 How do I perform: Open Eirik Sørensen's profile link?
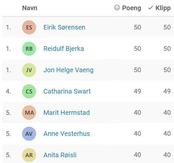click(64, 27)
